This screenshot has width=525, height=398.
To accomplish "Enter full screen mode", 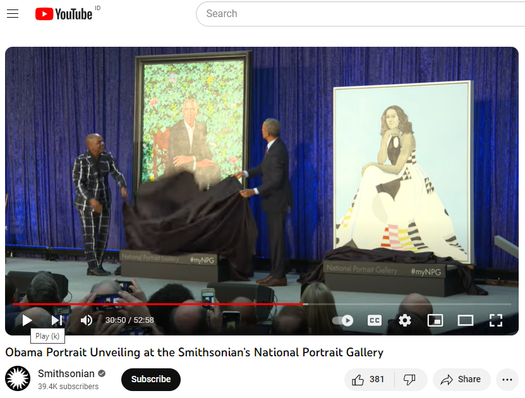I will point(495,320).
